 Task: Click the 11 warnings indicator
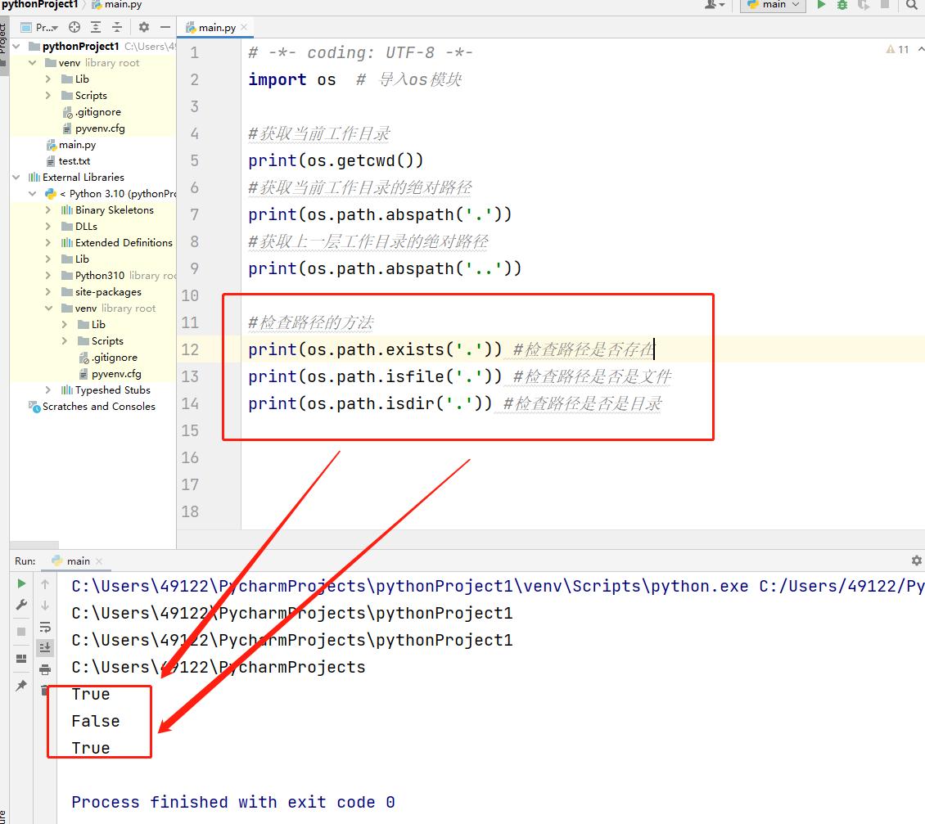[898, 50]
